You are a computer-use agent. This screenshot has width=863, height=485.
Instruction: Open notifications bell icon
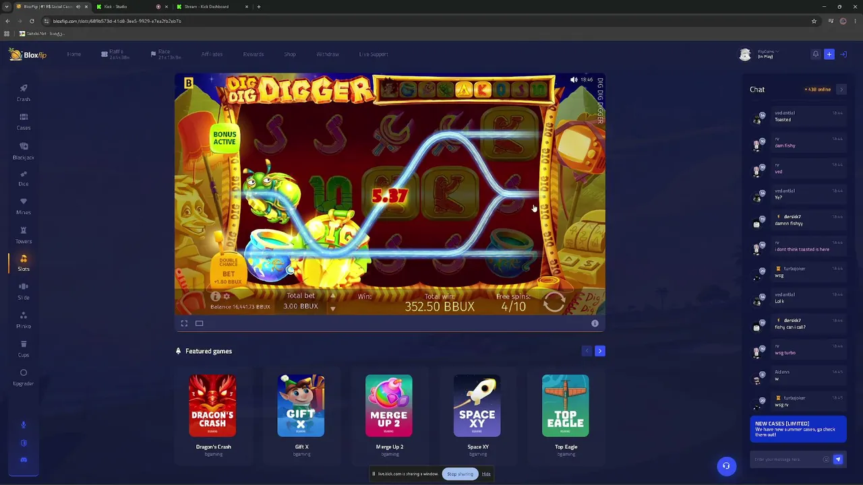tap(815, 54)
